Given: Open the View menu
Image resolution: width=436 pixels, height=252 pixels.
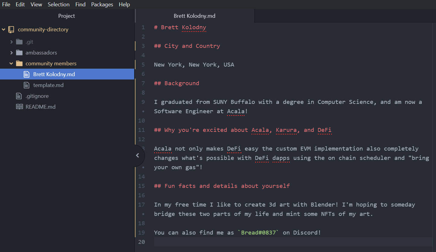Looking at the screenshot, I should tap(36, 5).
